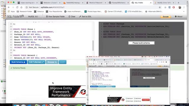Switch to the Refactor v.2 scoring tab
This screenshot has height=106, width=189.
50,3
